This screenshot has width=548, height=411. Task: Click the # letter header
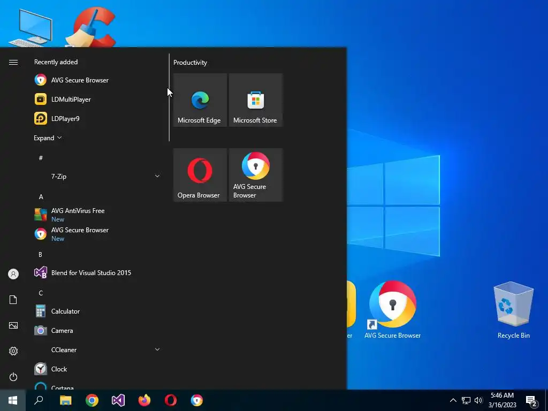coord(41,158)
